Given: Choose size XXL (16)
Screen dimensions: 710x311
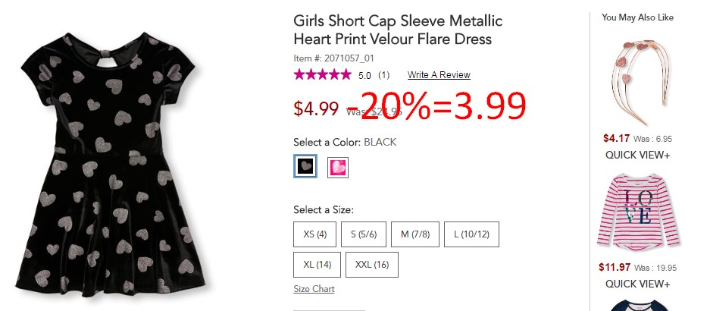Looking at the screenshot, I should click(x=372, y=265).
